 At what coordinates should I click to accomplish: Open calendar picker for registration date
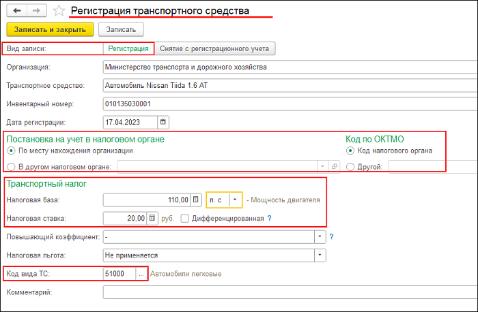point(163,123)
